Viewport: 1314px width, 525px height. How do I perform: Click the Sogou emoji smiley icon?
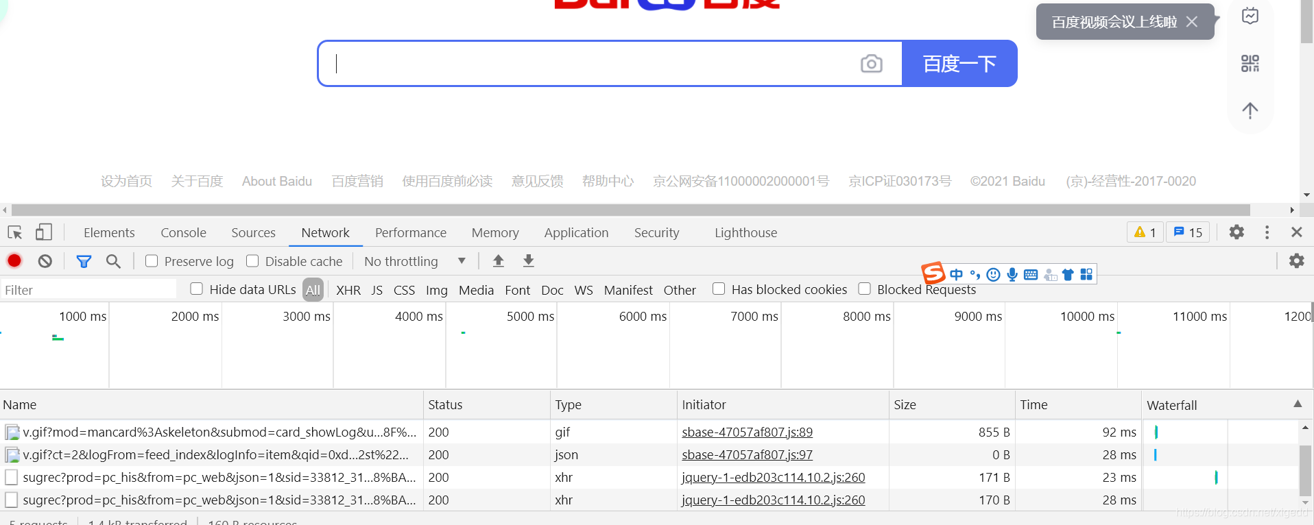(x=993, y=275)
